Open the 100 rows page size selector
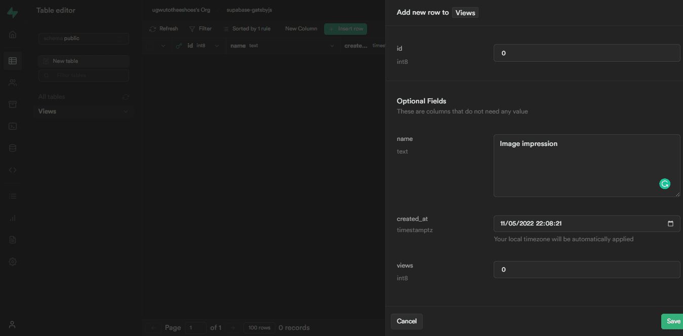Screen dimensions: 683x336 point(259,328)
